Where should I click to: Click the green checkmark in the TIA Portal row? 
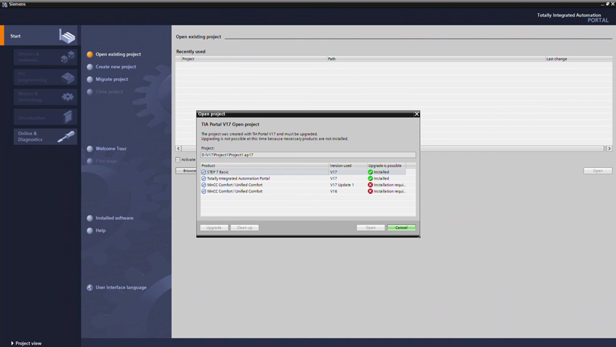(371, 178)
